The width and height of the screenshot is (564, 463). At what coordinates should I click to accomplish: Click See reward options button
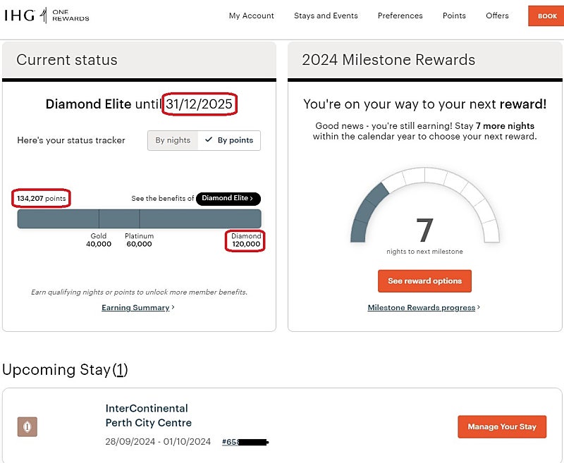click(424, 280)
